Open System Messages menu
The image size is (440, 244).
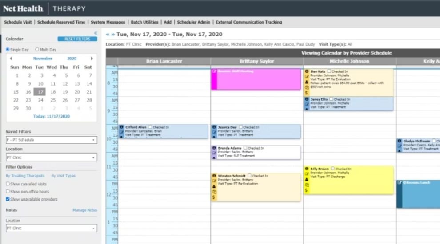(x=108, y=22)
